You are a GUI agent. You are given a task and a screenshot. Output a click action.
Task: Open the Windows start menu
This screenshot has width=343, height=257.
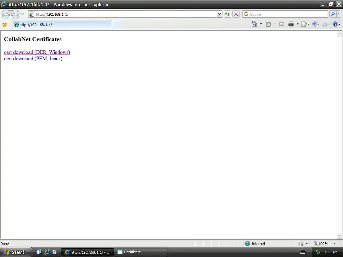tap(15, 252)
